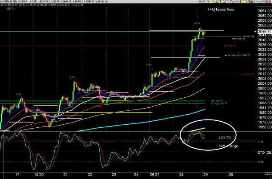
Task: Click the green down-arrow icon in toolbar
Action: (208, 1)
